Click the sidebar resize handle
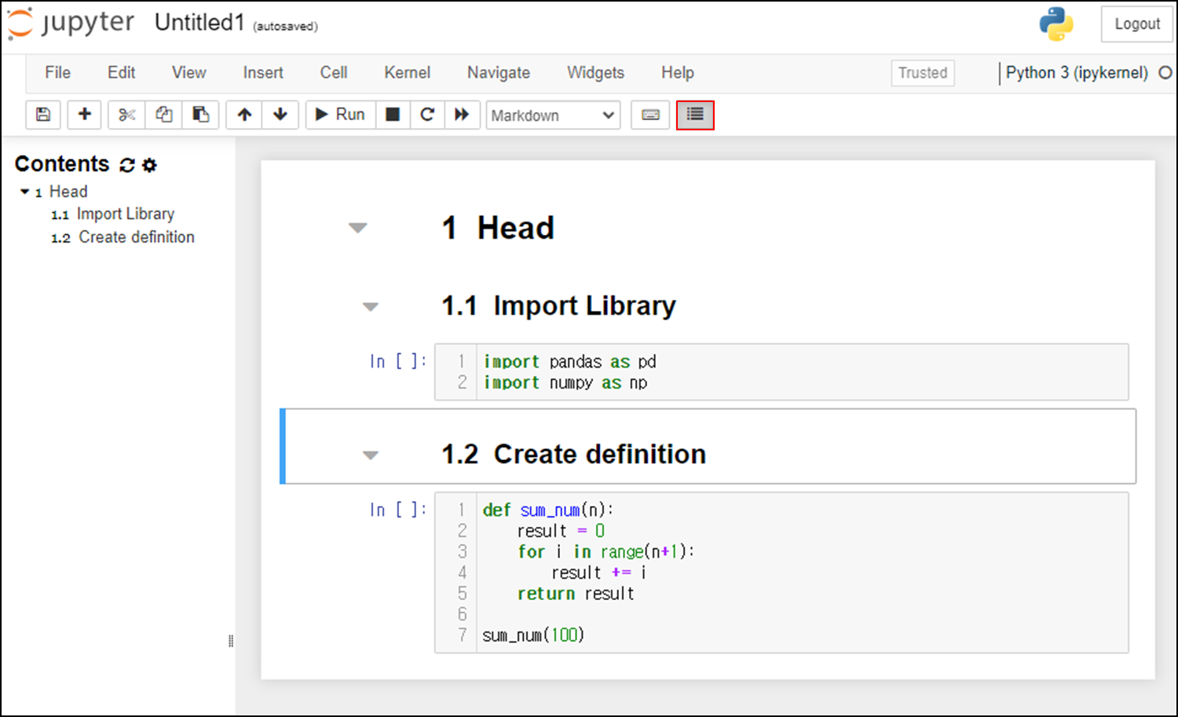This screenshot has width=1178, height=717. (231, 641)
